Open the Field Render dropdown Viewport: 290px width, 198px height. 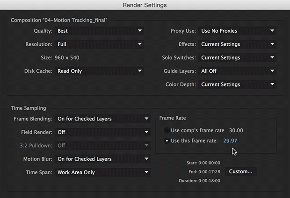click(102, 132)
